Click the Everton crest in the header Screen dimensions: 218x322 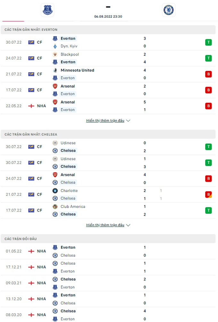[48, 10]
